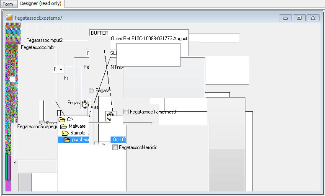Click the FegatassocExostema7 window title icon
This screenshot has width=325, height=196.
pyautogui.click(x=9, y=18)
